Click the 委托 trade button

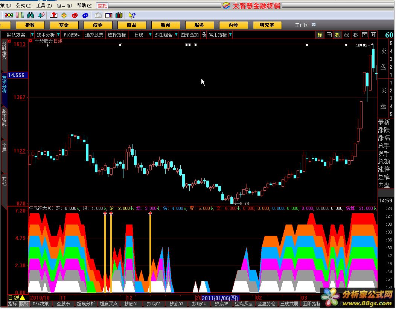tap(102, 6)
